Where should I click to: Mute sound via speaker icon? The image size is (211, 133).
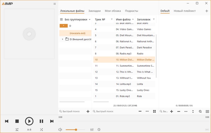point(60,130)
